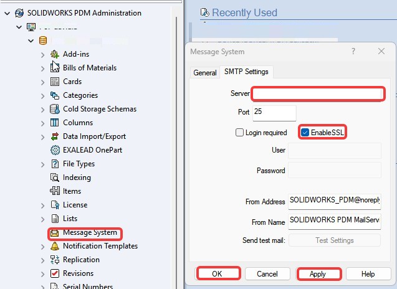Click the Categories icon
Image resolution: width=397 pixels, height=289 pixels.
(55, 95)
